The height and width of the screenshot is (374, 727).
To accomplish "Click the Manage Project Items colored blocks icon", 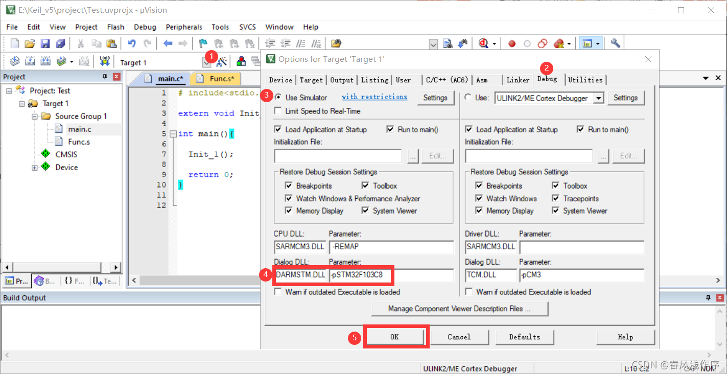I will point(241,62).
